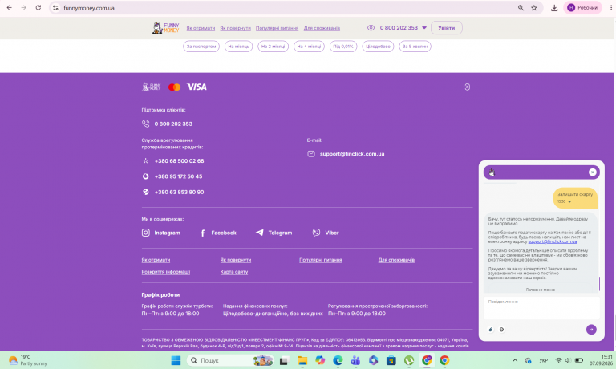Click footer link Популярні питання
This screenshot has width=616, height=369.
[x=321, y=260]
